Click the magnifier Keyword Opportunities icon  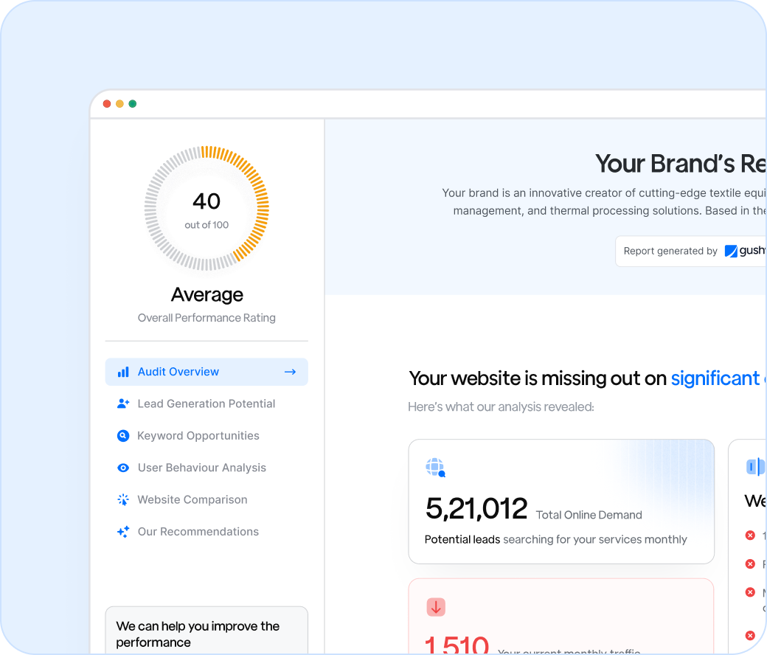(x=123, y=435)
